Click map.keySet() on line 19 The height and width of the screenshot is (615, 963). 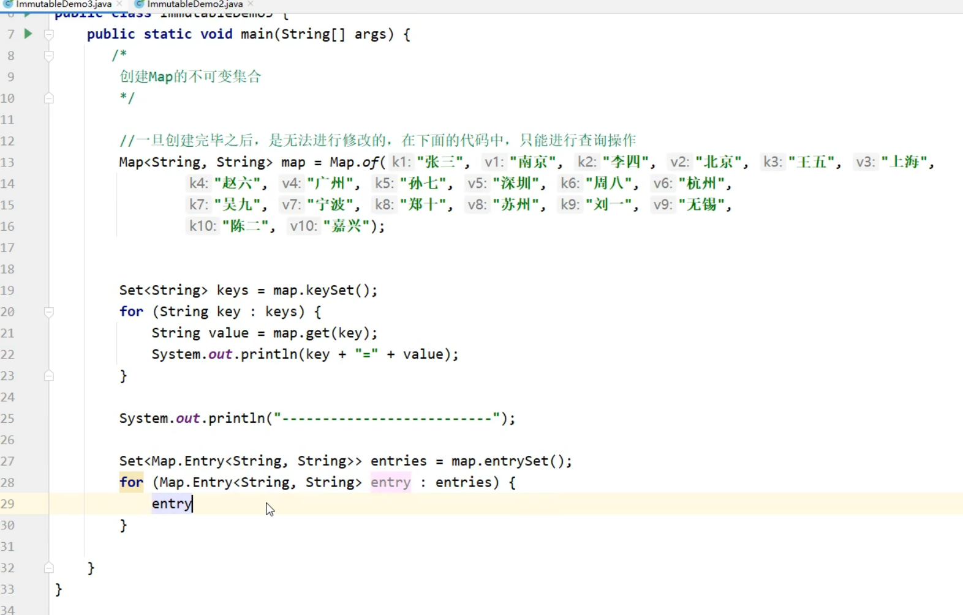point(321,290)
